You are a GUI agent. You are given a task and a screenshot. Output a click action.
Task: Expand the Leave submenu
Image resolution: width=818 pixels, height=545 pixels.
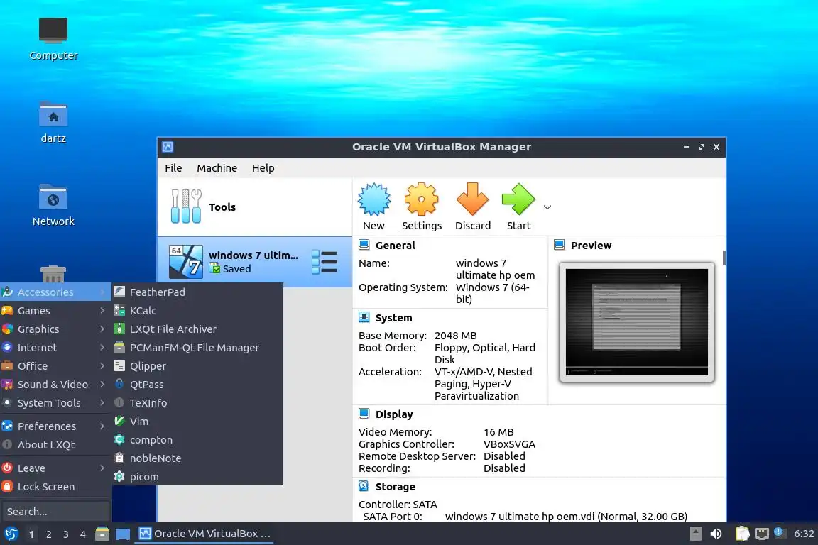click(56, 468)
